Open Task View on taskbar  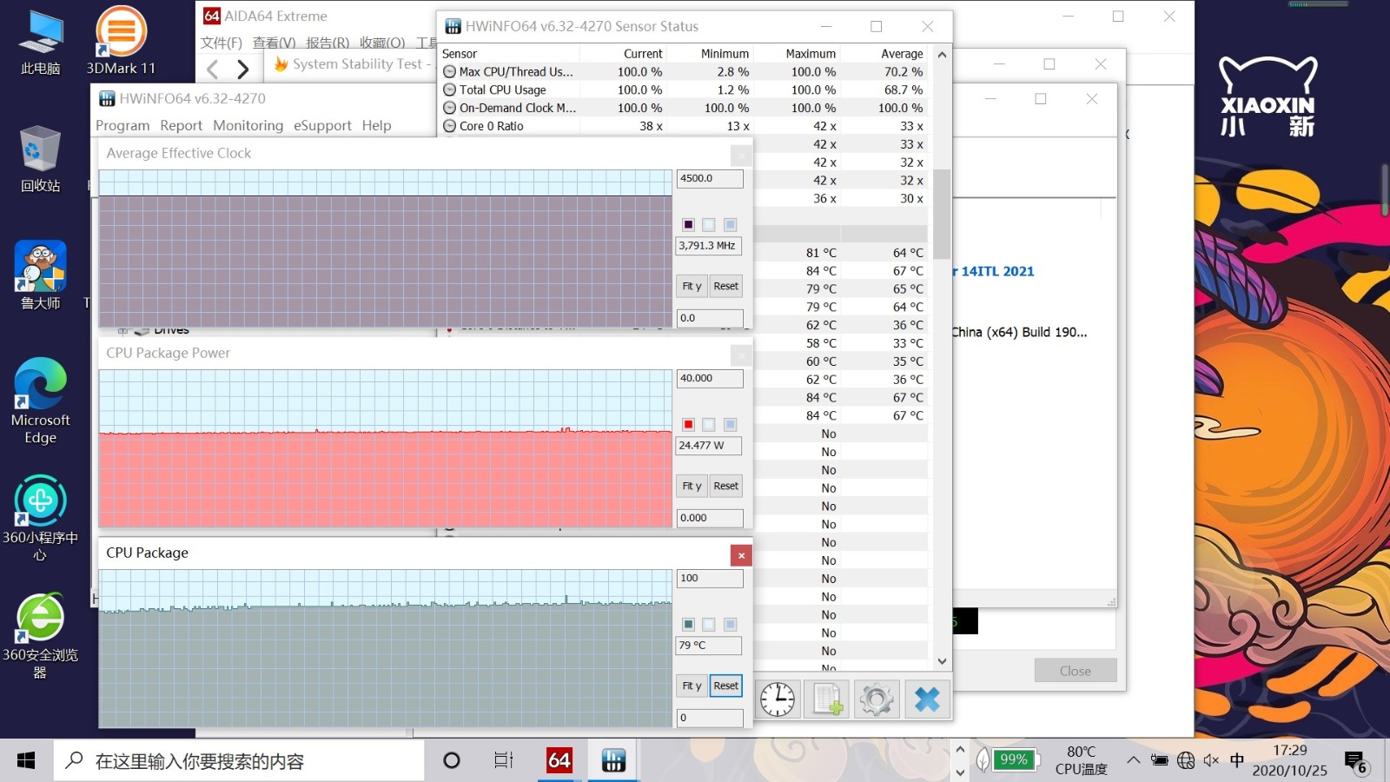tap(504, 761)
